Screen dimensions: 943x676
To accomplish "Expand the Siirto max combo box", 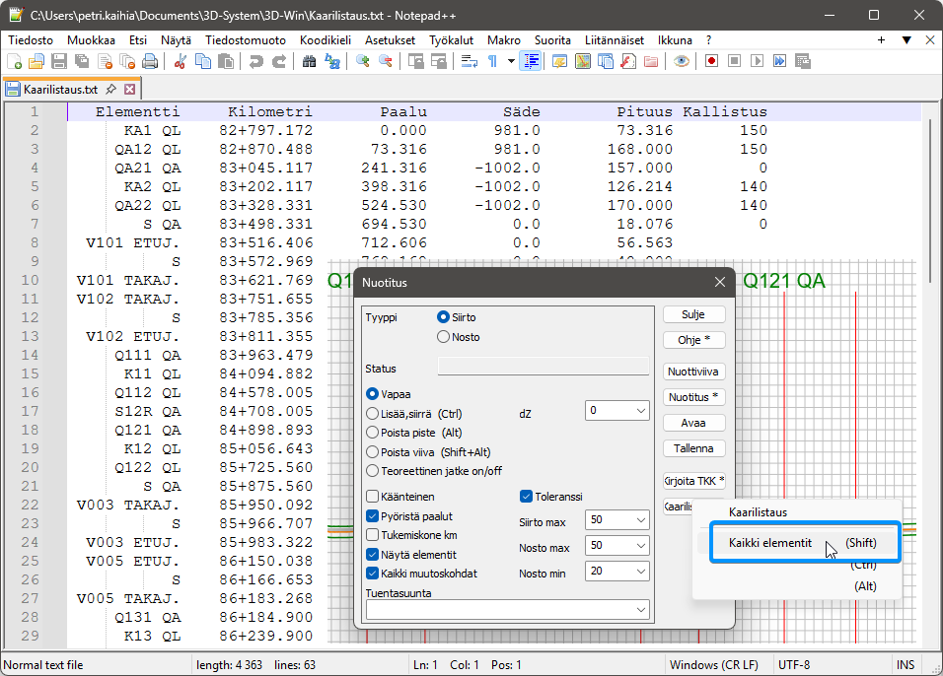I will (617, 519).
